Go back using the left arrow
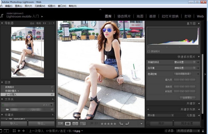The height and width of the screenshot is (134, 208). click(19, 131)
